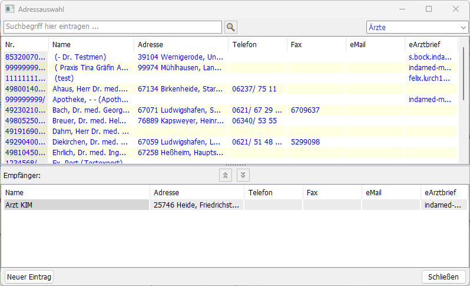Click the splitter handle between both lists

pyautogui.click(x=235, y=166)
